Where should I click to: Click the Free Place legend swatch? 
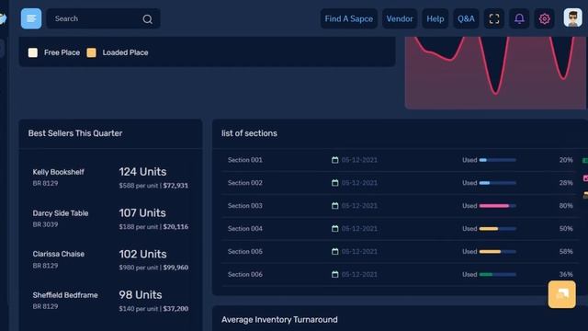point(33,52)
